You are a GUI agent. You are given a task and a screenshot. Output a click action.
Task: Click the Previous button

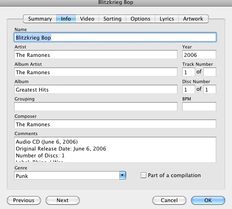click(x=24, y=200)
